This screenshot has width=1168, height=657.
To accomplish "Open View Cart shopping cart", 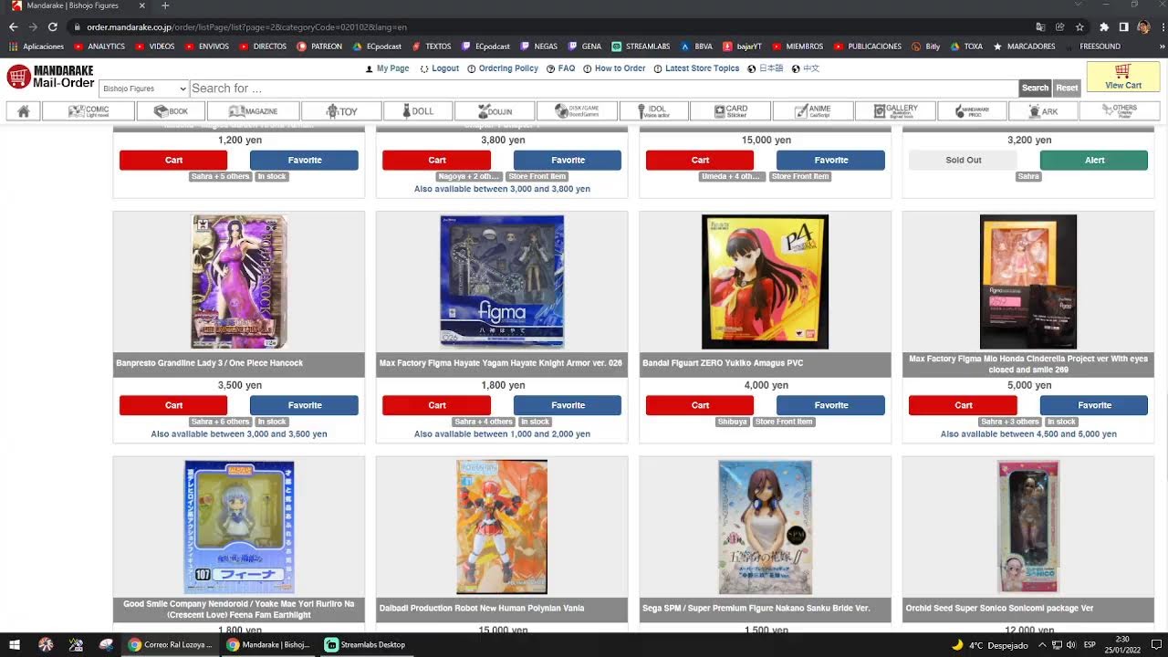I will (x=1122, y=77).
